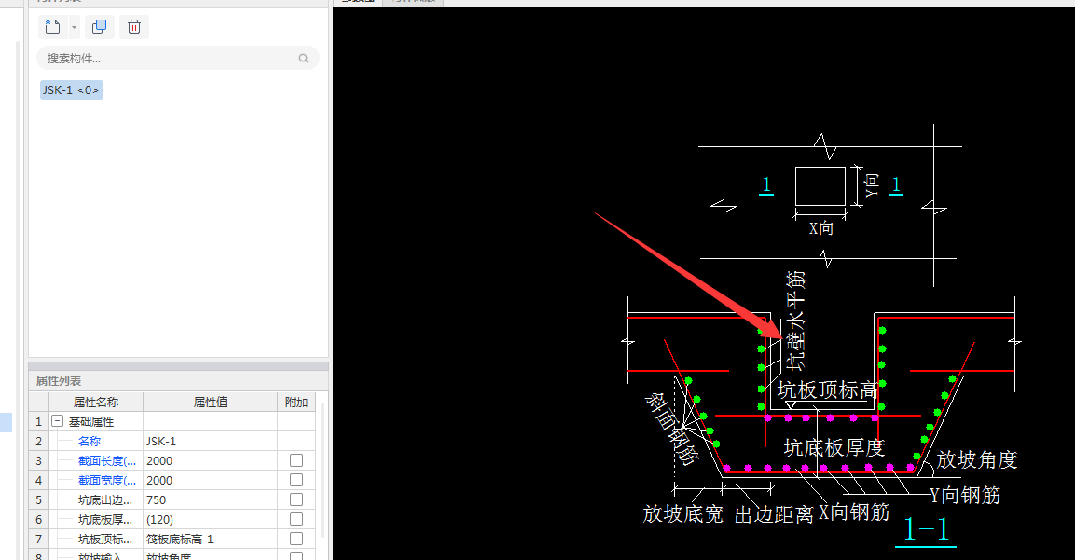This screenshot has height=560, width=1075.
Task: Select the JSK-1 <0> component
Action: 71,89
